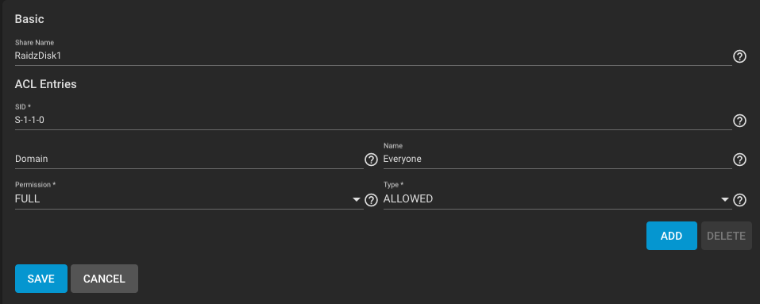Image resolution: width=760 pixels, height=304 pixels.
Task: Expand the Type dropdown arrow
Action: [724, 199]
